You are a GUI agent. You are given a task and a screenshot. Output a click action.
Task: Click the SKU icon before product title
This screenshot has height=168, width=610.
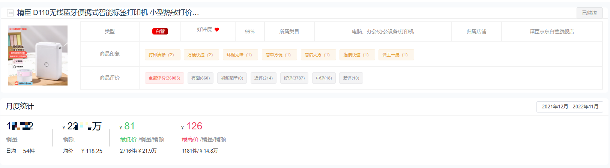tap(10, 13)
